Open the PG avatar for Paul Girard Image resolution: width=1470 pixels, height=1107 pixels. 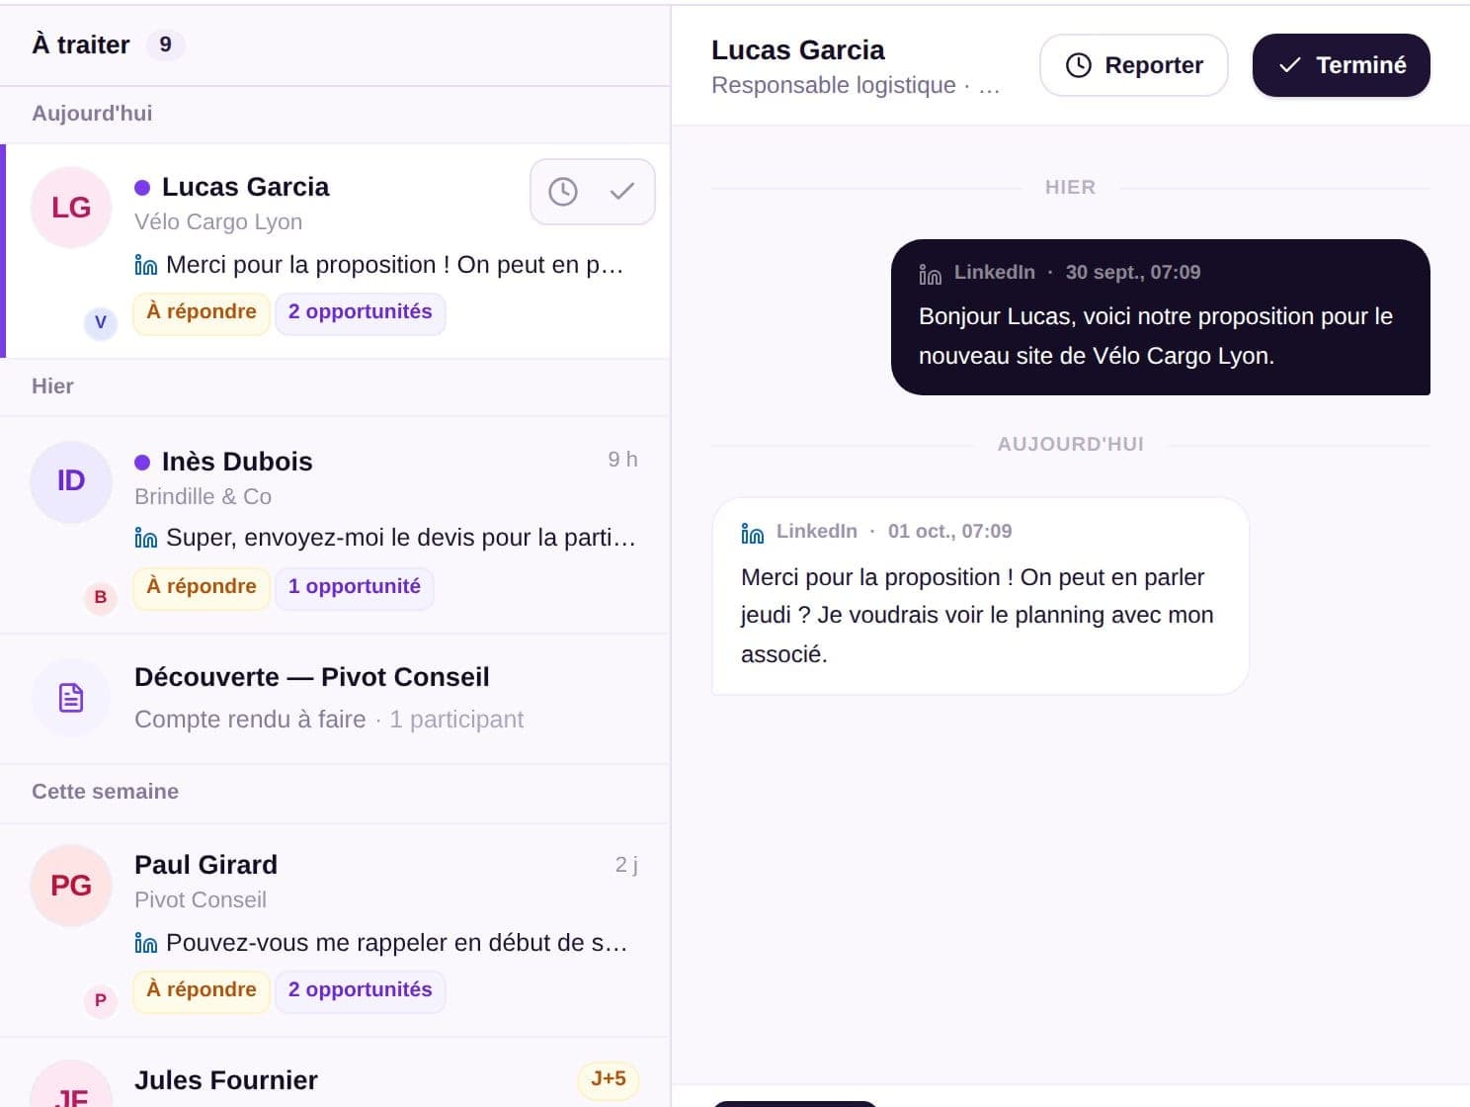tap(71, 886)
